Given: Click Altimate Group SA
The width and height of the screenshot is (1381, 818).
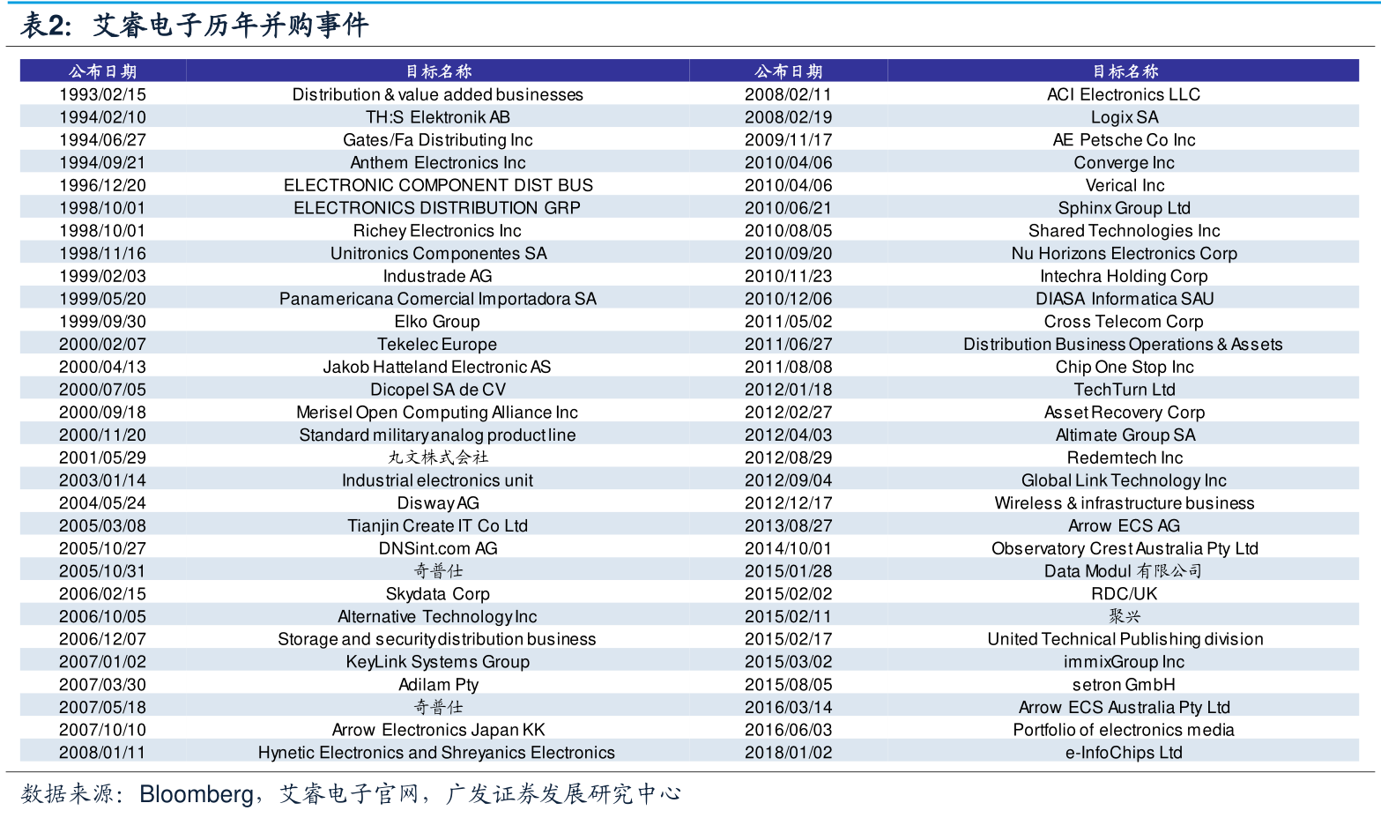Looking at the screenshot, I should pos(1125,435).
